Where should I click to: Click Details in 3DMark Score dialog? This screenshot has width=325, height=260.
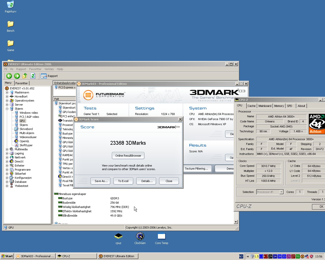point(147,181)
